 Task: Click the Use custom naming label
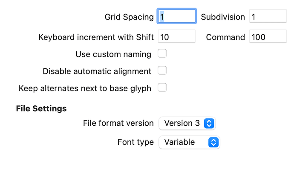point(113,54)
